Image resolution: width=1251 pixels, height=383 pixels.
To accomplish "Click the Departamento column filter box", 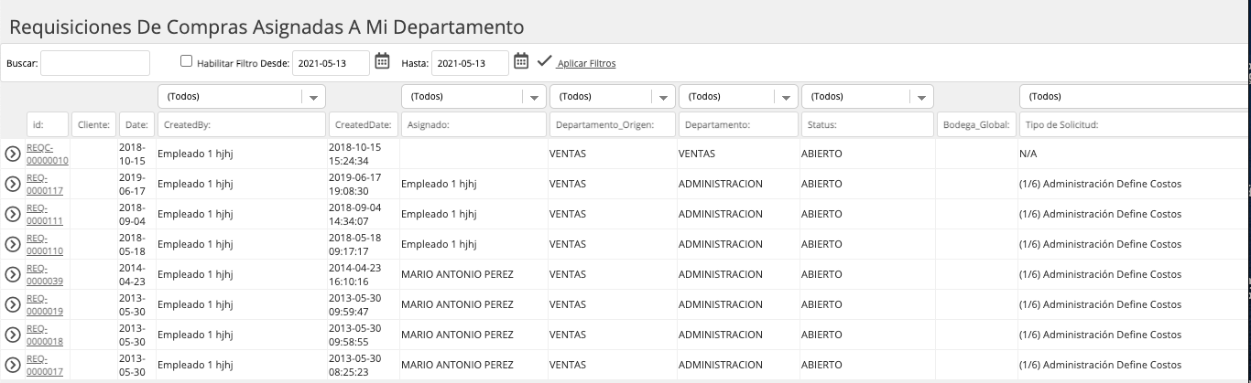I will click(739, 124).
